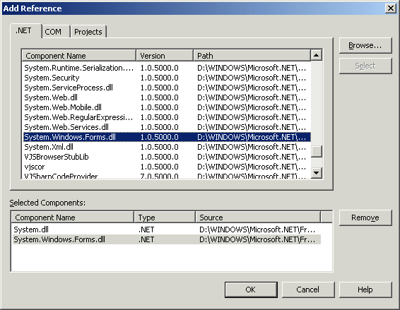The image size is (400, 310).
Task: Select System.Xml.dll component
Action: (167, 147)
